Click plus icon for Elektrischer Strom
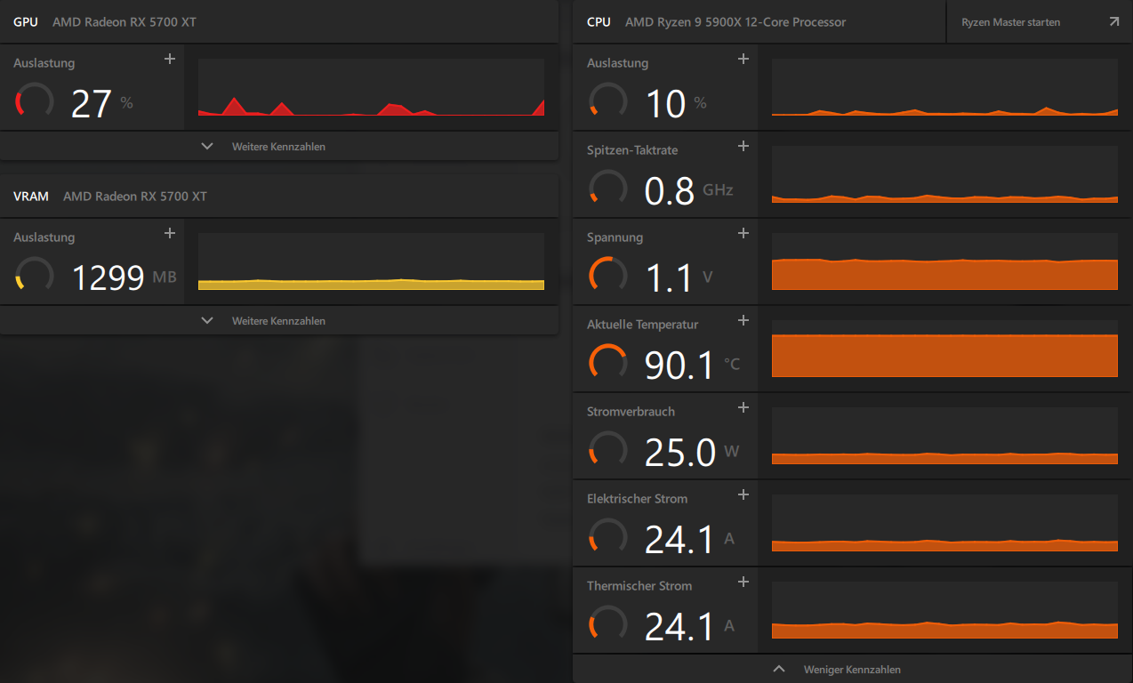The image size is (1133, 683). click(x=743, y=494)
